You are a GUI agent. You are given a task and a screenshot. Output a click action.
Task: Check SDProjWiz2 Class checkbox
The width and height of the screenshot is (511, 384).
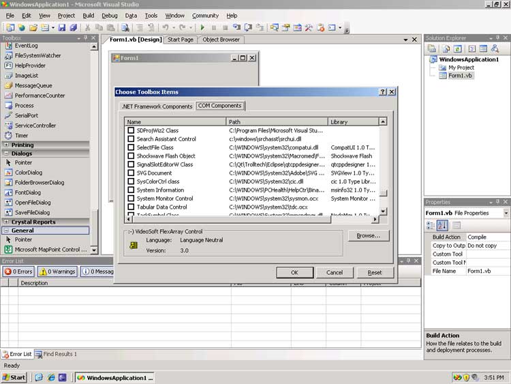131,130
